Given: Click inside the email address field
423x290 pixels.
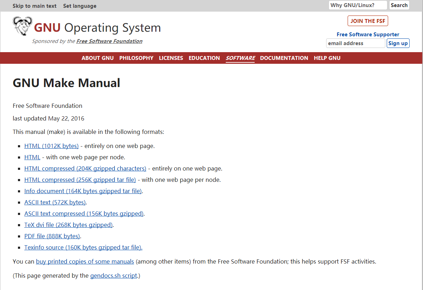Looking at the screenshot, I should (355, 43).
